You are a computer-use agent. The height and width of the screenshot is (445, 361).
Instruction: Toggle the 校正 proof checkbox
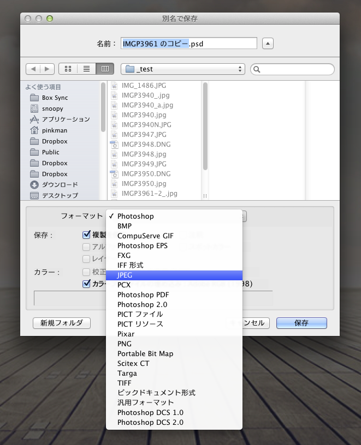point(86,272)
